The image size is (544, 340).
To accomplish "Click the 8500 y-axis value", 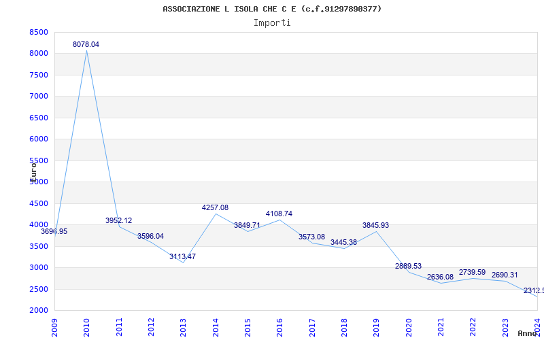I will tap(39, 32).
